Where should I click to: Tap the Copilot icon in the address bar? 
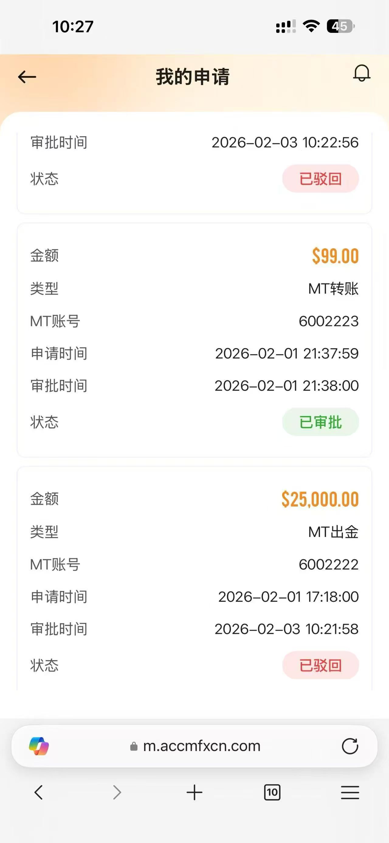tap(39, 746)
